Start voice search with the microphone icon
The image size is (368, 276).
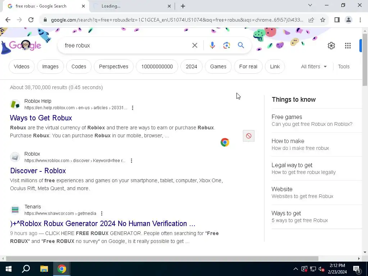pyautogui.click(x=212, y=45)
